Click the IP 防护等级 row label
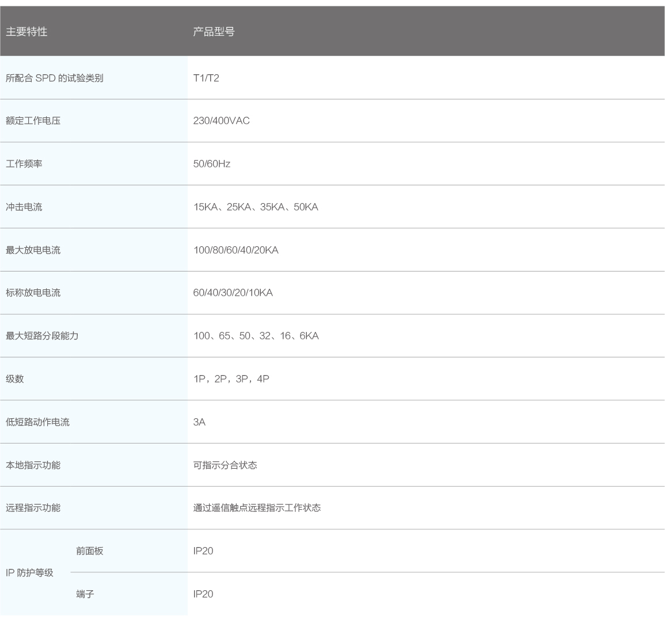665x627 pixels. click(29, 573)
